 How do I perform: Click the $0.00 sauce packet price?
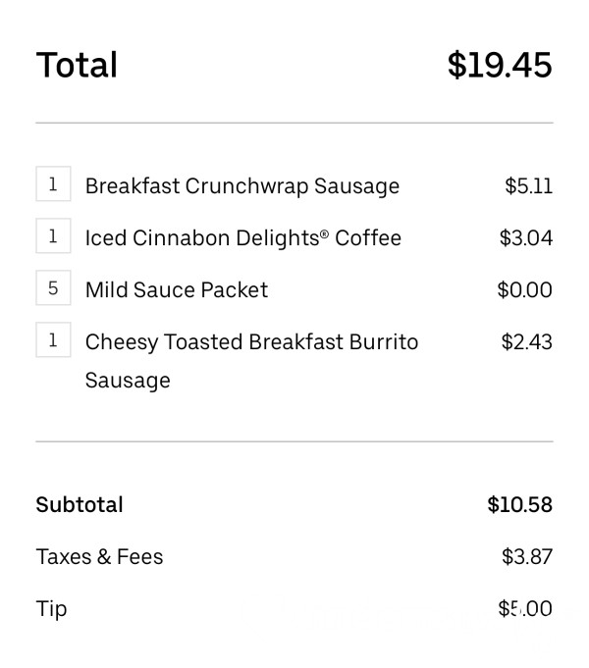tap(525, 290)
